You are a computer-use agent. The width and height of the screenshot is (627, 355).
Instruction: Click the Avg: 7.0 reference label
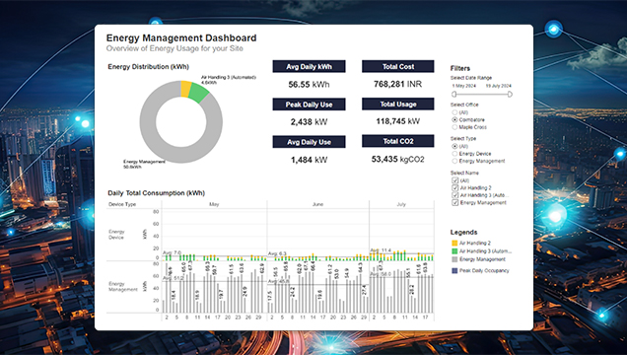click(x=172, y=253)
